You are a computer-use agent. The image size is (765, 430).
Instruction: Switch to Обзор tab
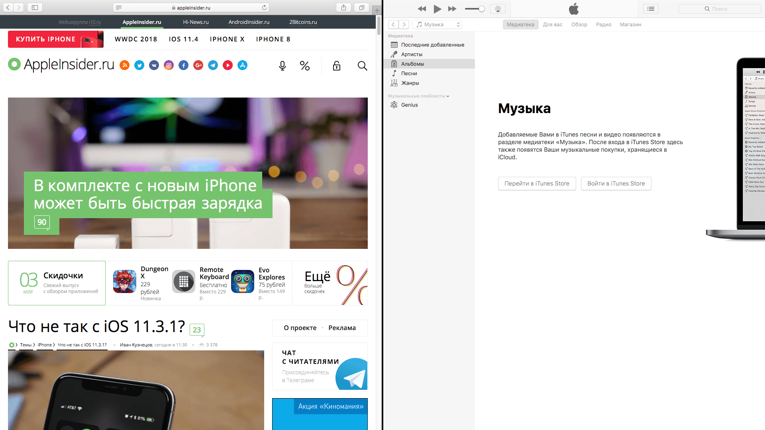click(579, 24)
